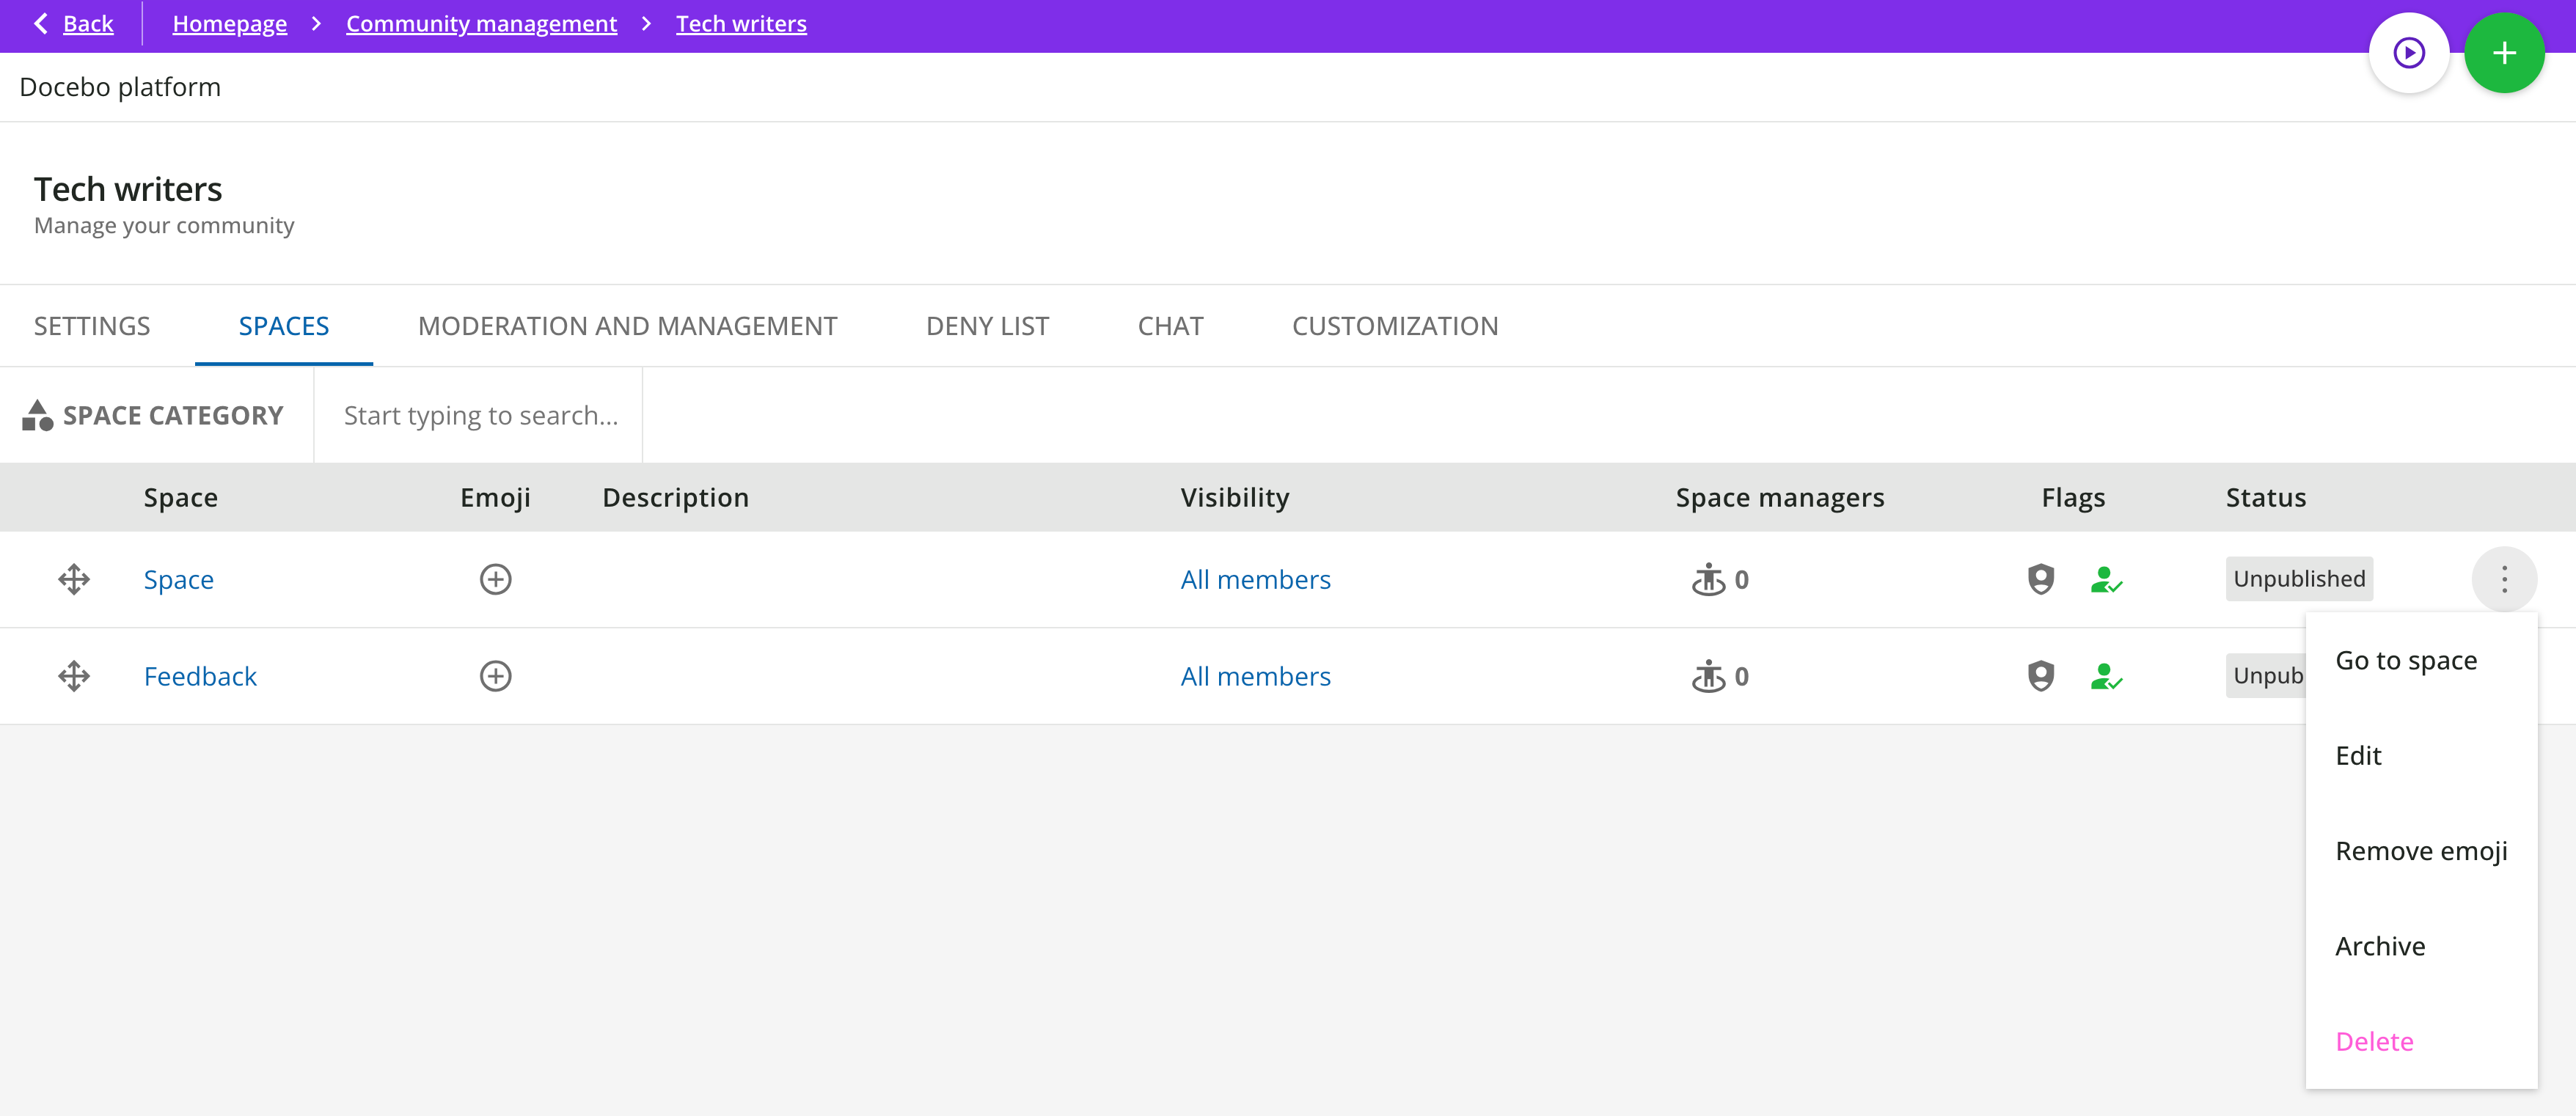Click space managers icon in Space row
The image size is (2576, 1116).
[x=1708, y=579]
